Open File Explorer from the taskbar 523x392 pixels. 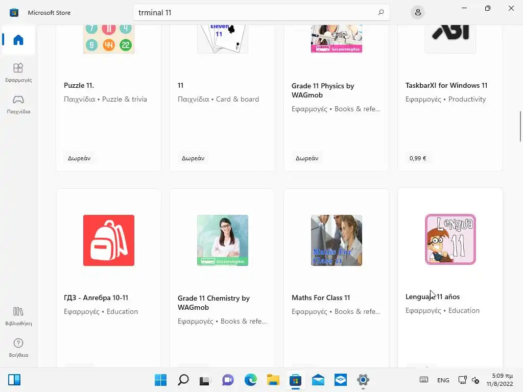[273, 380]
